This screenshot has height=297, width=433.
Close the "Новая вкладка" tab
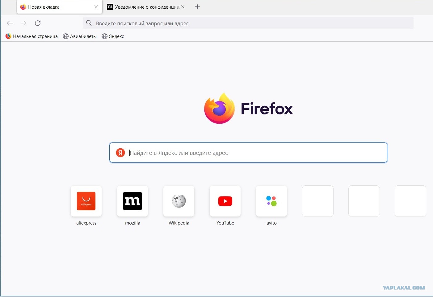tap(96, 7)
